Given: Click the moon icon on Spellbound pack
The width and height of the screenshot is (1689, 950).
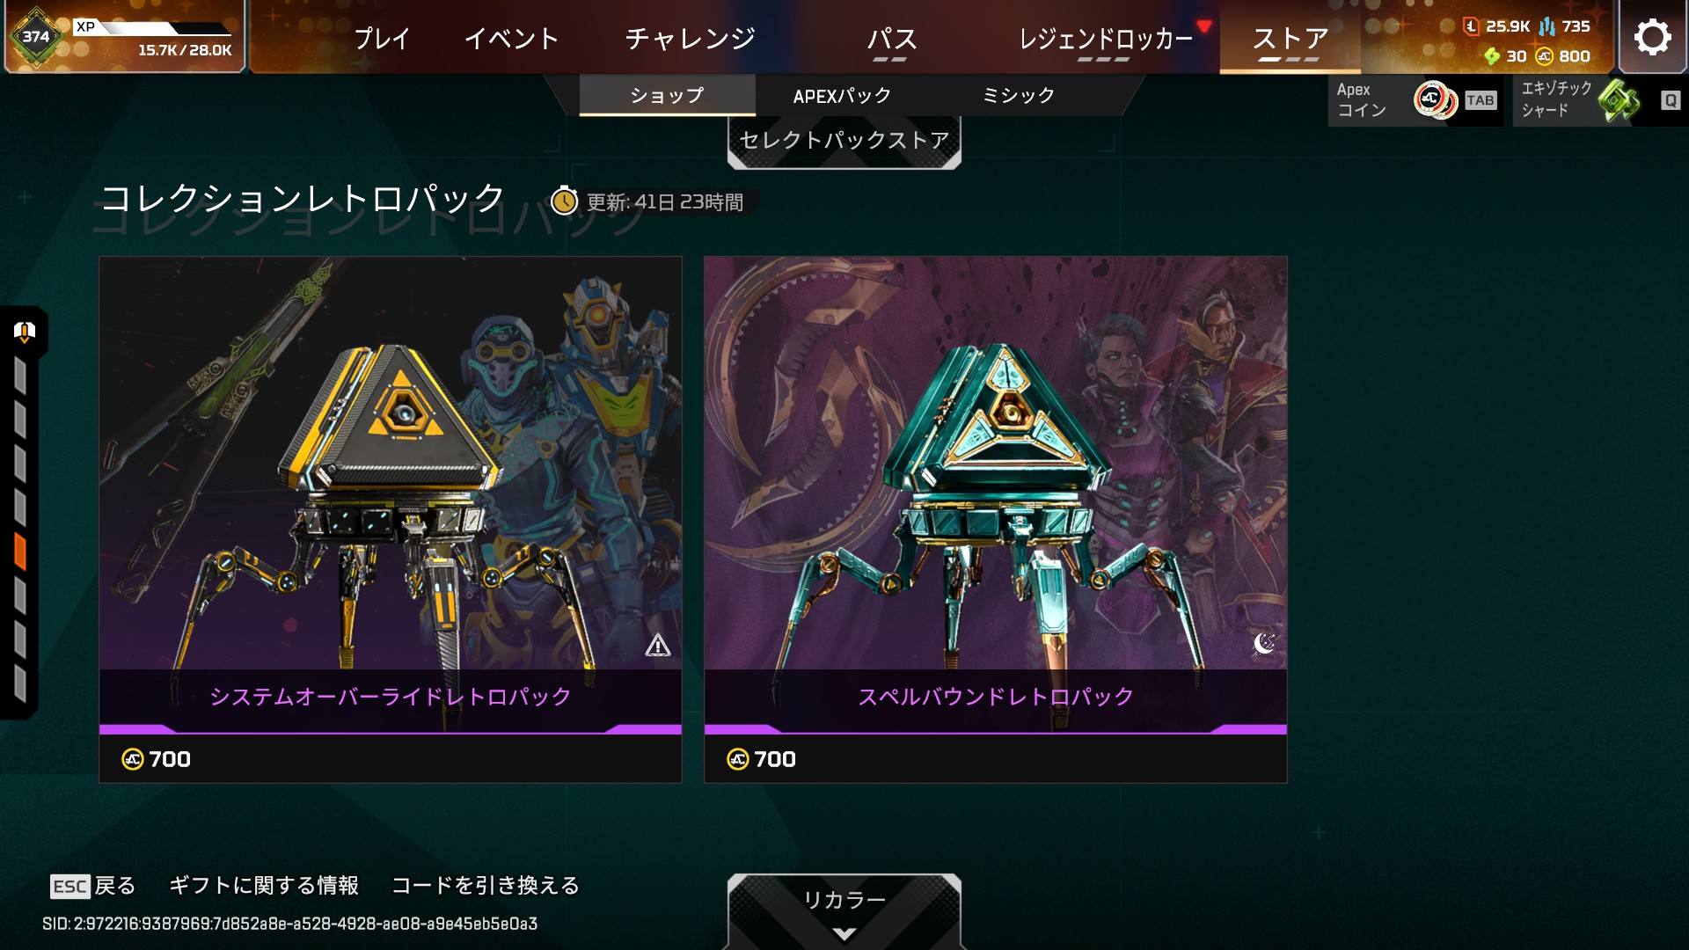Looking at the screenshot, I should [1263, 645].
